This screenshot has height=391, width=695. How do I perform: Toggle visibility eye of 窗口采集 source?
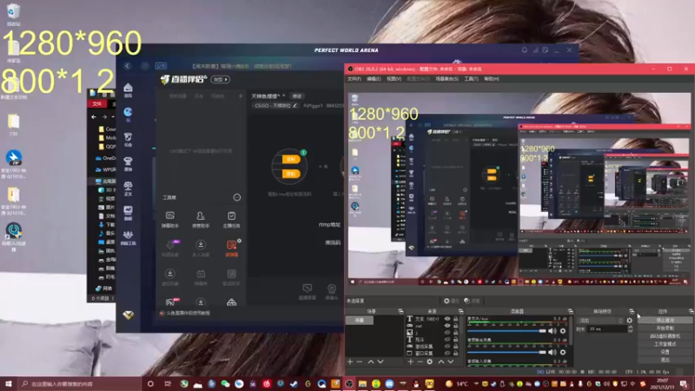coord(447,354)
